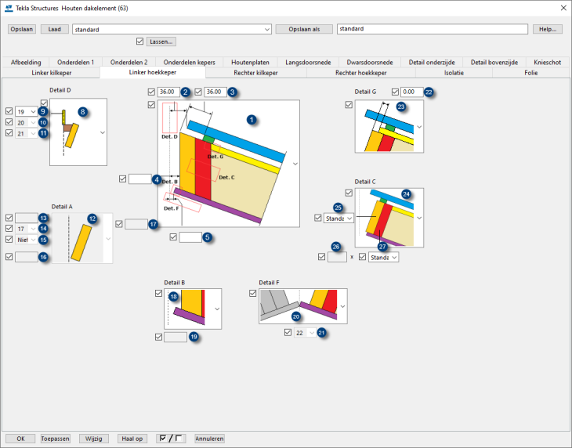Toggle the checkbox for the 20 dropdown
Viewport: 572px width, 448px height.
point(9,121)
